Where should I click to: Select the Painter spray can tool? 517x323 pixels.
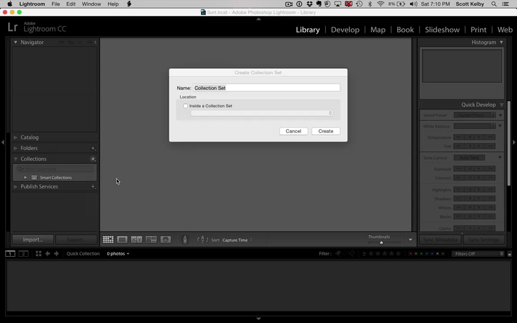tap(185, 240)
